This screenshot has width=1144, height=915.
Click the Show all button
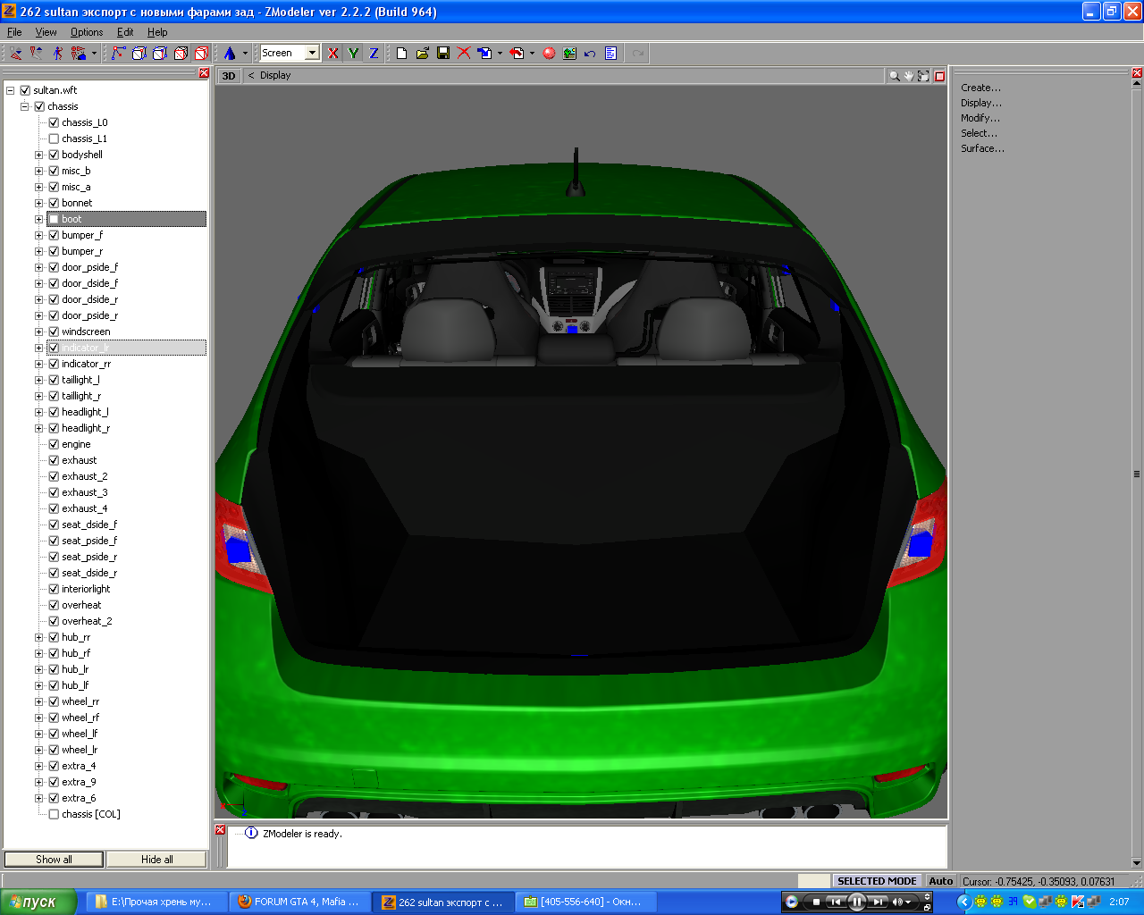point(54,860)
